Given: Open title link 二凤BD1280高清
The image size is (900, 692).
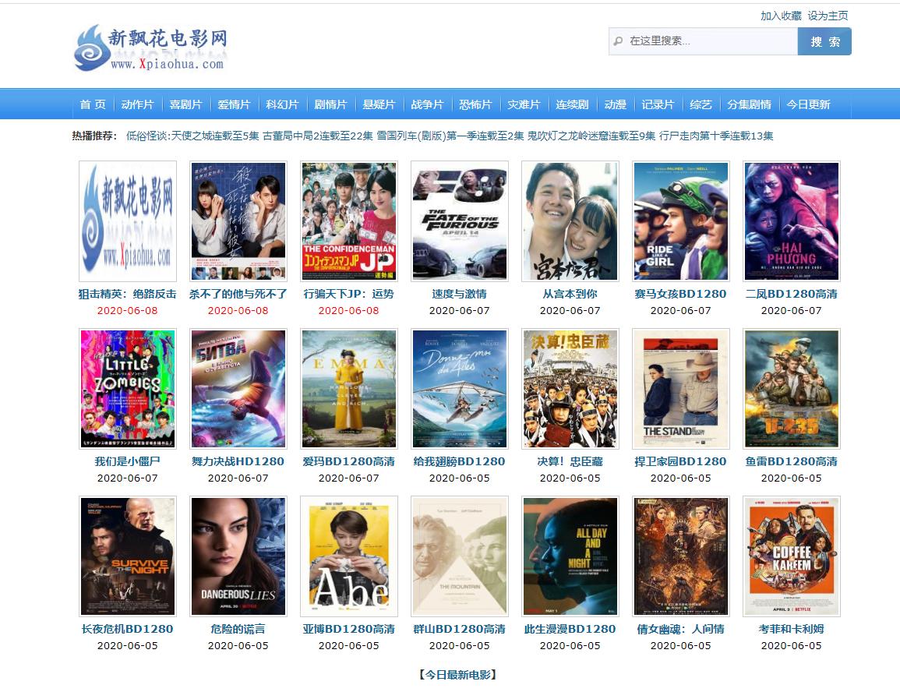Looking at the screenshot, I should 792,294.
